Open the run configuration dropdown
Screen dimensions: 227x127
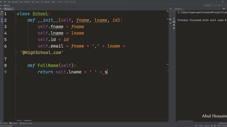click(209, 5)
